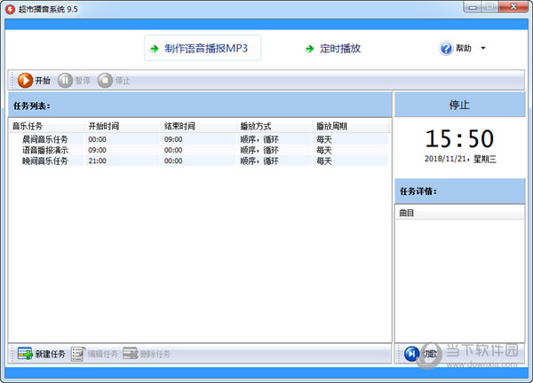Viewport: 533px width, 383px height.
Task: Click the function (功能) icon in bottom-right panel
Action: coord(411,354)
